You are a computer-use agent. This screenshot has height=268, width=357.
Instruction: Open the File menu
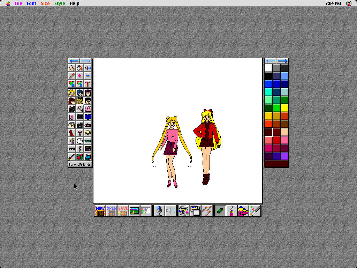[18, 3]
